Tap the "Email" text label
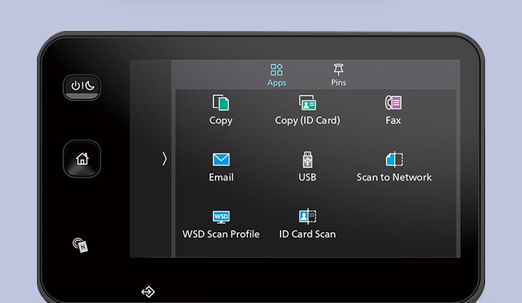The height and width of the screenshot is (303, 522). click(x=221, y=177)
